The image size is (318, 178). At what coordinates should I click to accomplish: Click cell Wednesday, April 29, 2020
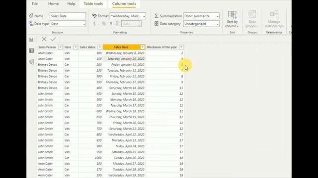point(124,175)
